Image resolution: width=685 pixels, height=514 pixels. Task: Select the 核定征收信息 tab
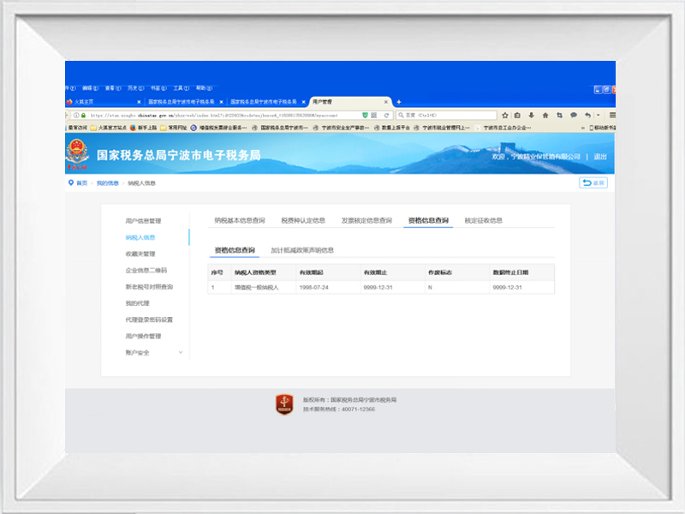(x=483, y=220)
